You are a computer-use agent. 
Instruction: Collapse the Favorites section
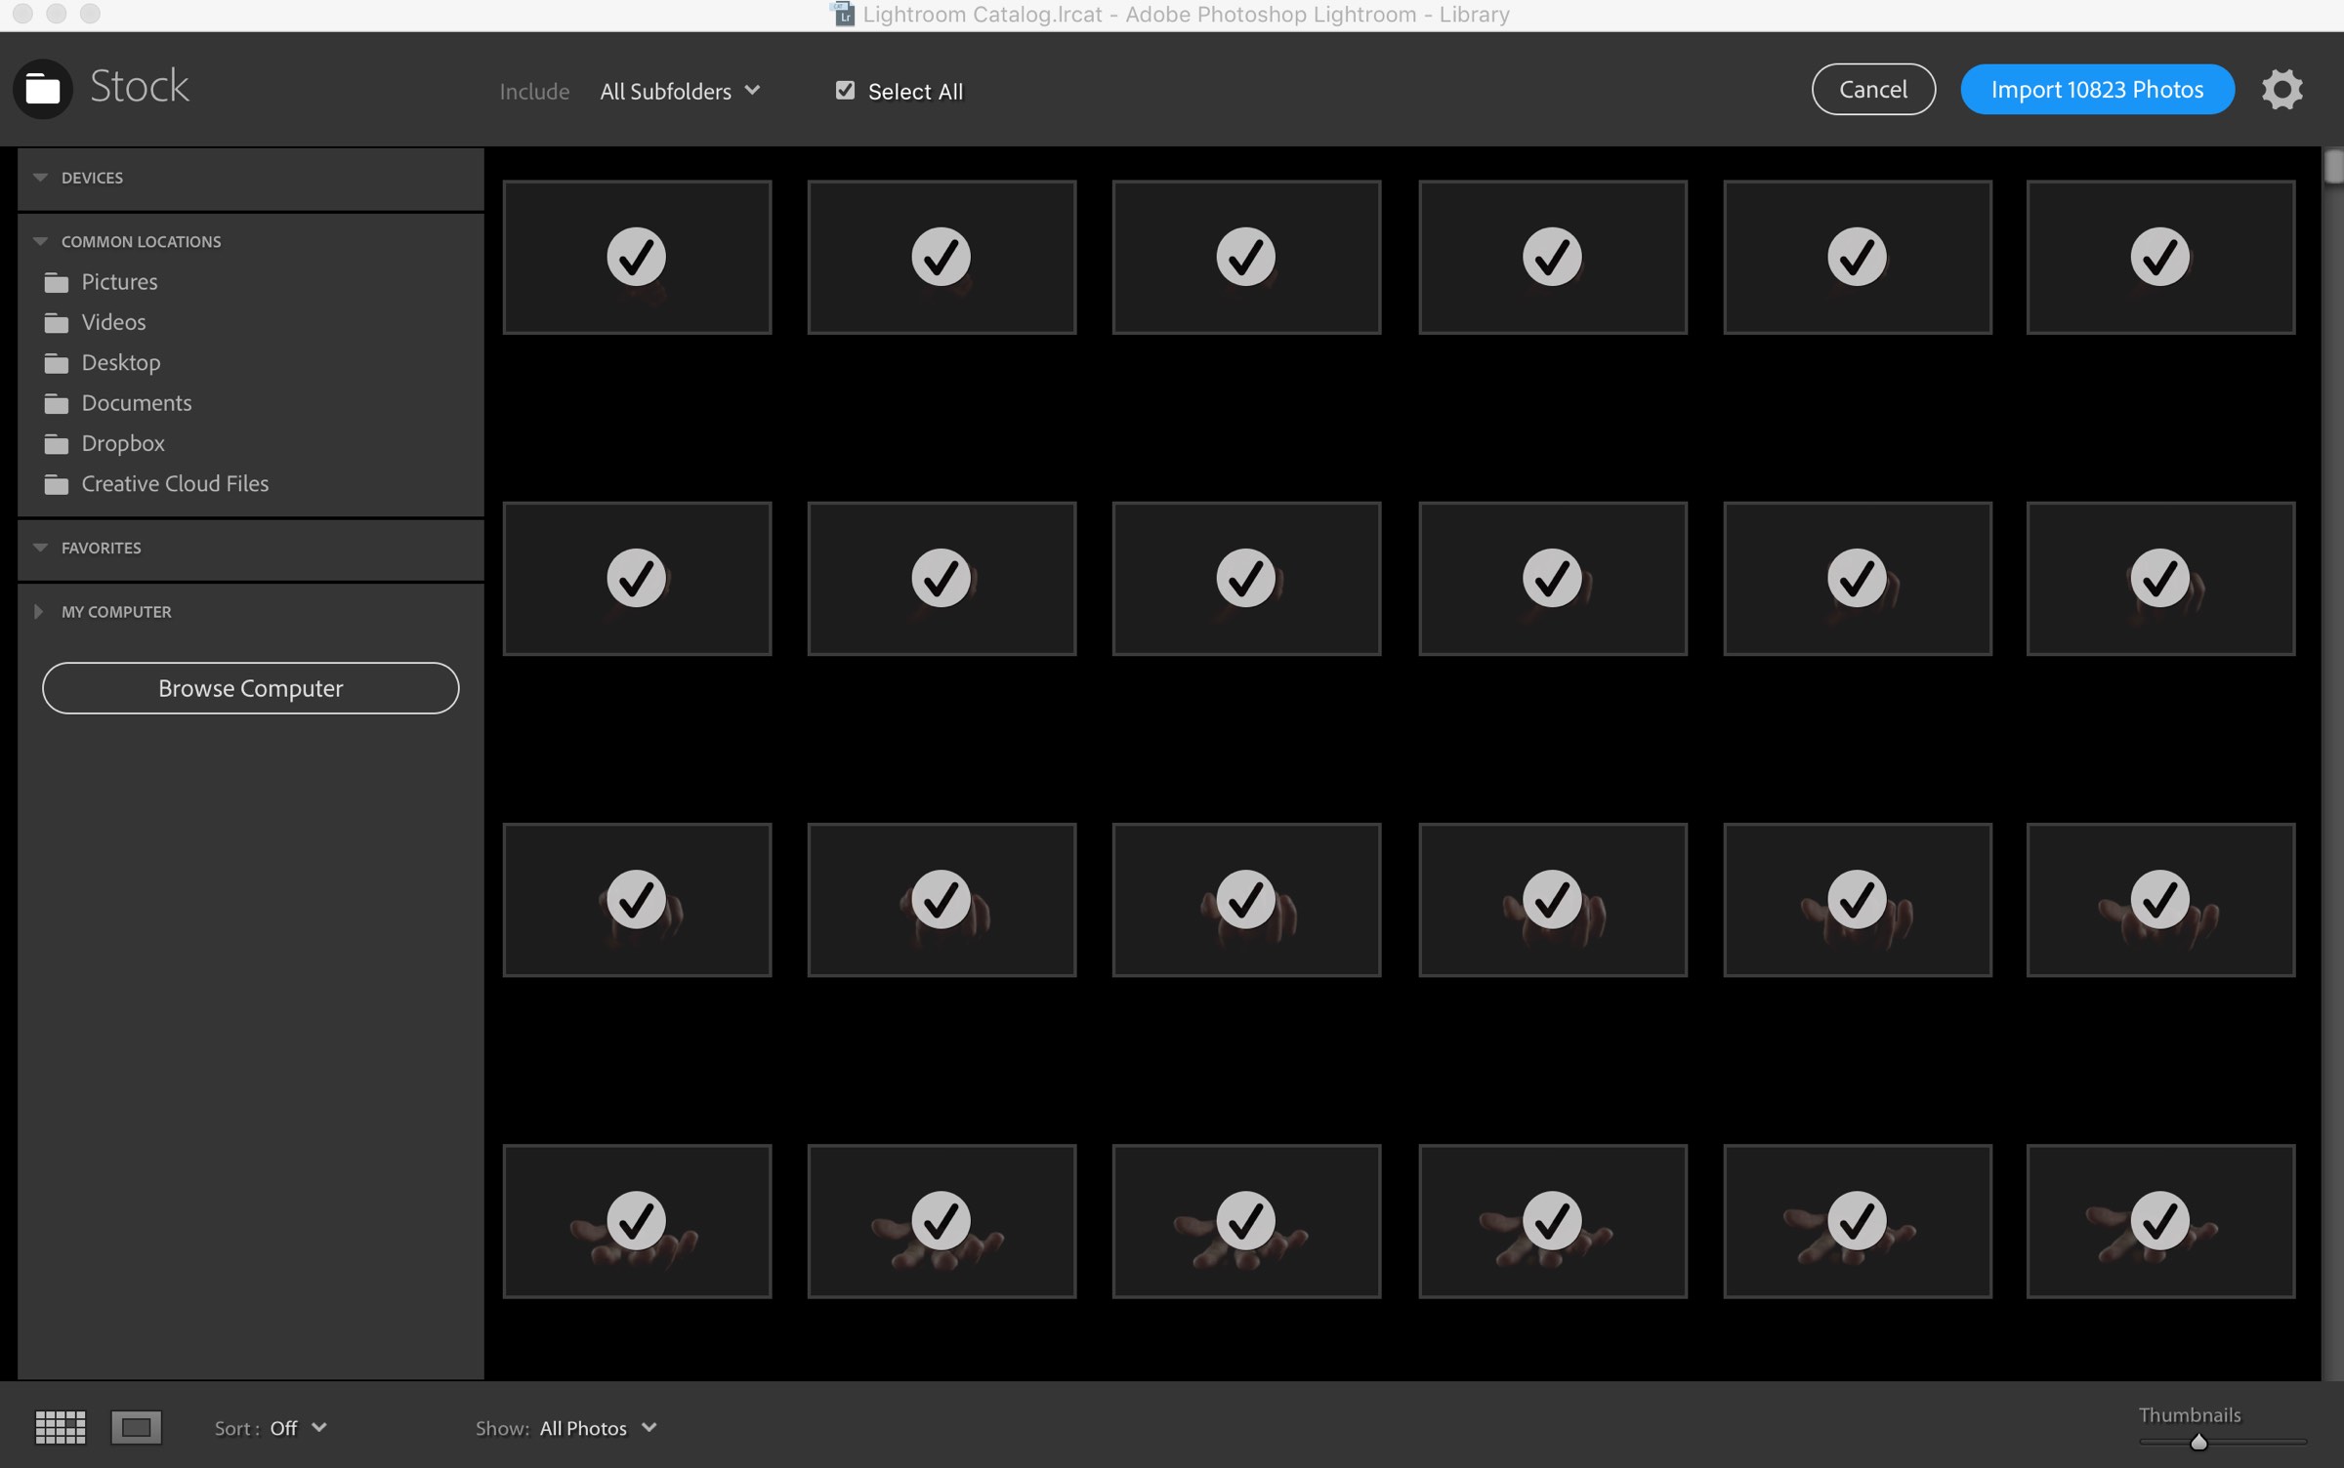[x=40, y=548]
